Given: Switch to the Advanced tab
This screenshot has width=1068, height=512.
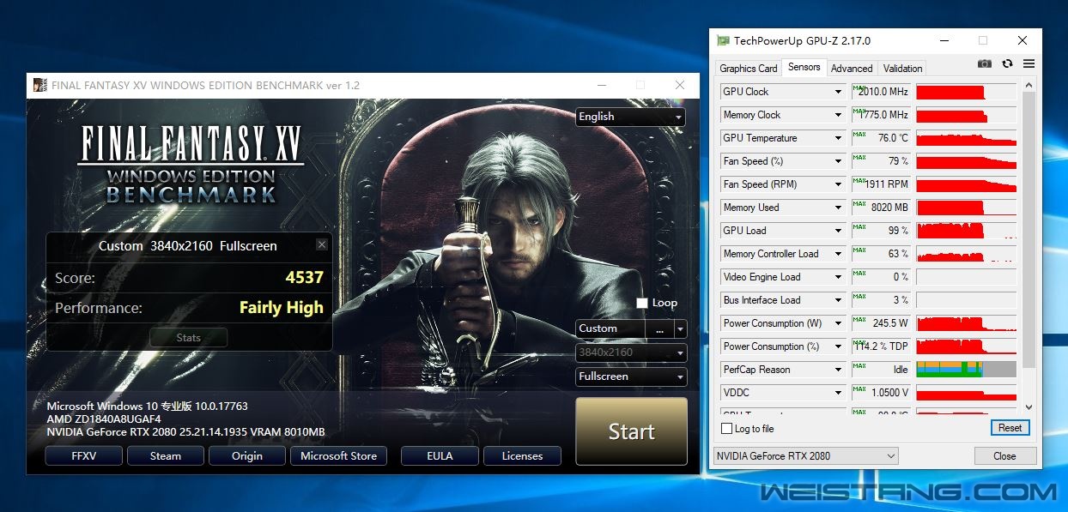Looking at the screenshot, I should 852,68.
